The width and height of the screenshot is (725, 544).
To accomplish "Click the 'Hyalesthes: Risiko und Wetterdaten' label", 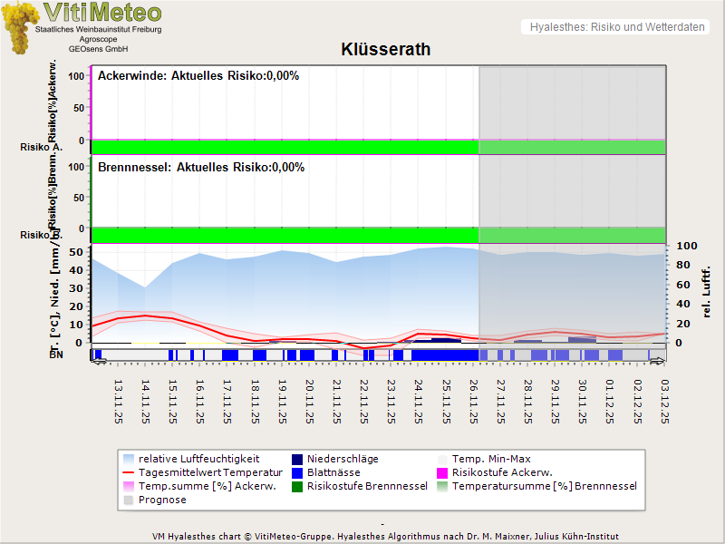I will click(x=616, y=27).
